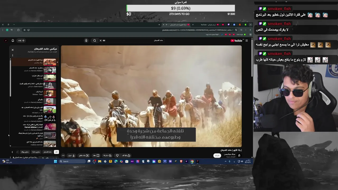The height and width of the screenshot is (190, 338).
Task: Dislike the current video
Action: click(117, 155)
